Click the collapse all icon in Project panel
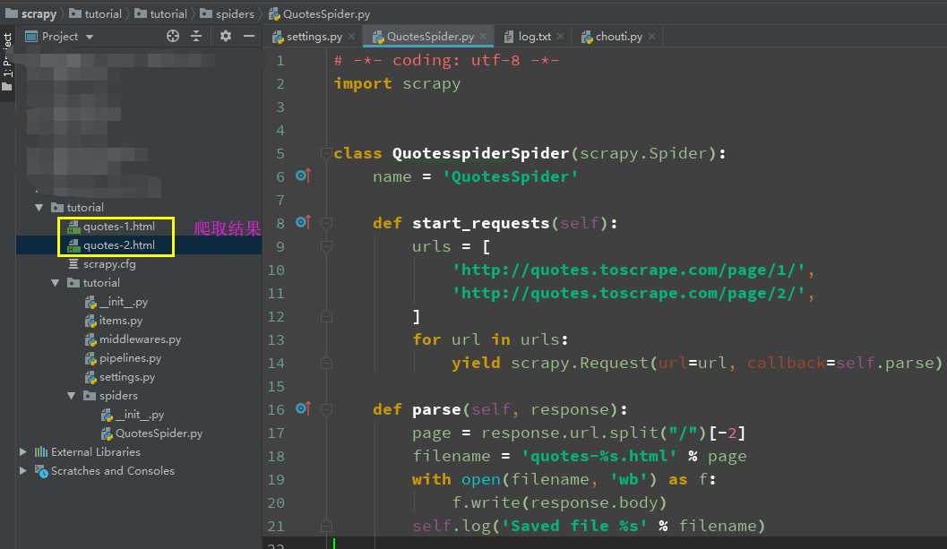The height and width of the screenshot is (549, 947). click(196, 36)
